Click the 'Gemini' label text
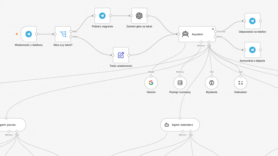This screenshot has width=278, height=156. pos(151,92)
